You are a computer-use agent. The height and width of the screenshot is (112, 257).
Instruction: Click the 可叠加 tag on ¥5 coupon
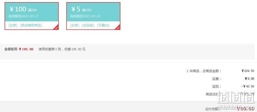(x=103, y=25)
